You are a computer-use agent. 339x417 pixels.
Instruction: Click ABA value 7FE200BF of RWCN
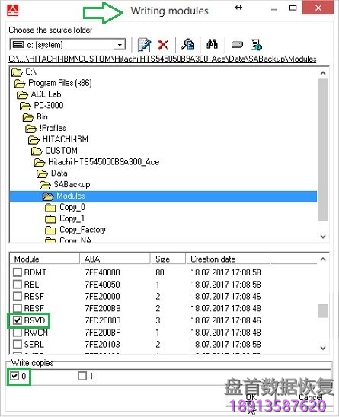[x=103, y=333]
